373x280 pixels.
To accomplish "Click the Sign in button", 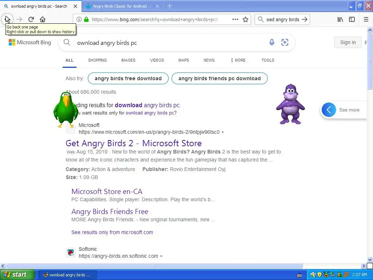I will pos(348,42).
